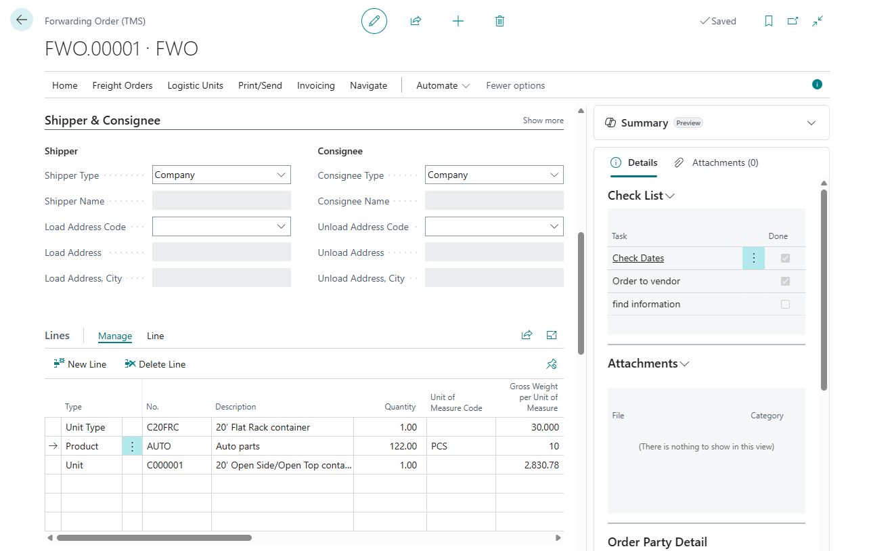Click the back arrow button
Screen dimensions: 871x551
[22, 20]
